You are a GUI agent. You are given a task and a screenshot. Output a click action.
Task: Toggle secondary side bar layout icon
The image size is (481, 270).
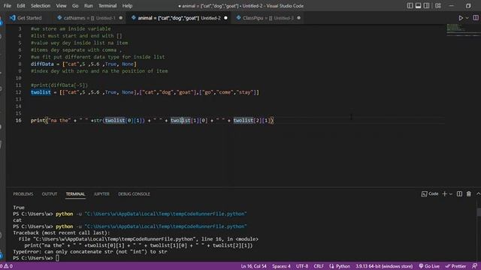(426, 6)
